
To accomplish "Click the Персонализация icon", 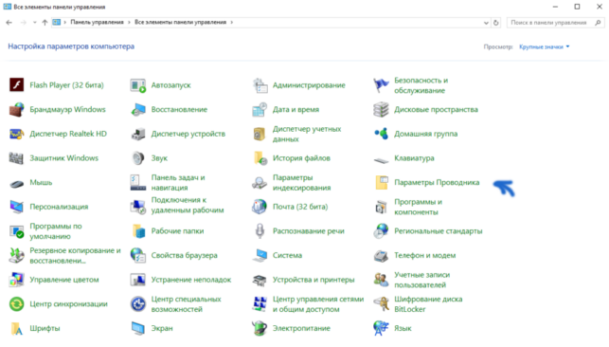I will pyautogui.click(x=17, y=207).
